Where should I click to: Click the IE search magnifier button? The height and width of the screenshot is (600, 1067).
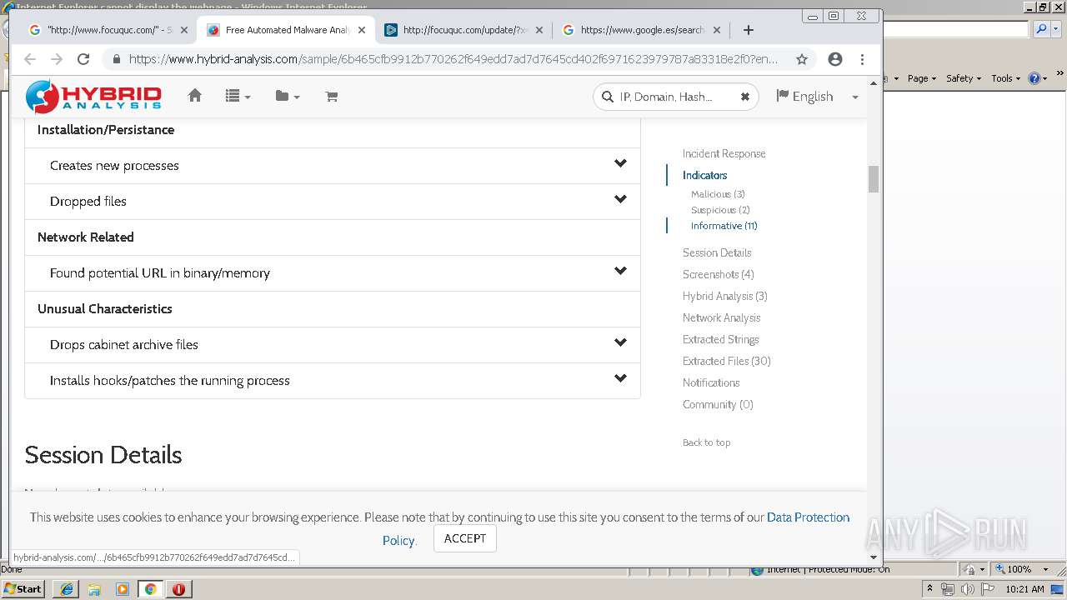1041,29
